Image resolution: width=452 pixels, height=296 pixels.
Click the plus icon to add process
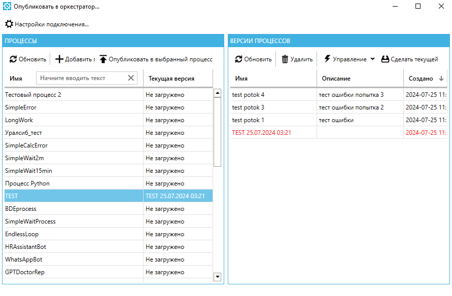(59, 59)
